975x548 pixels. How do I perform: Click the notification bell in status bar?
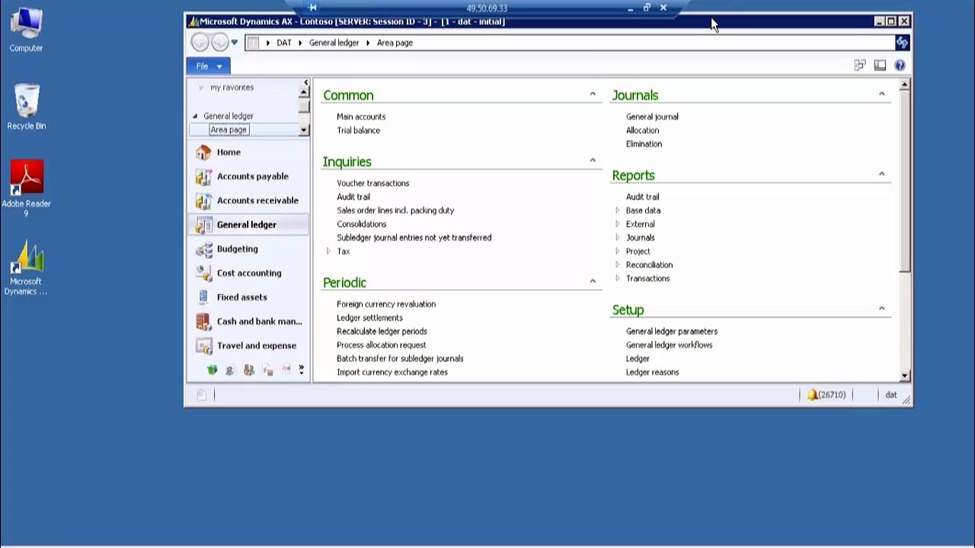tap(813, 395)
